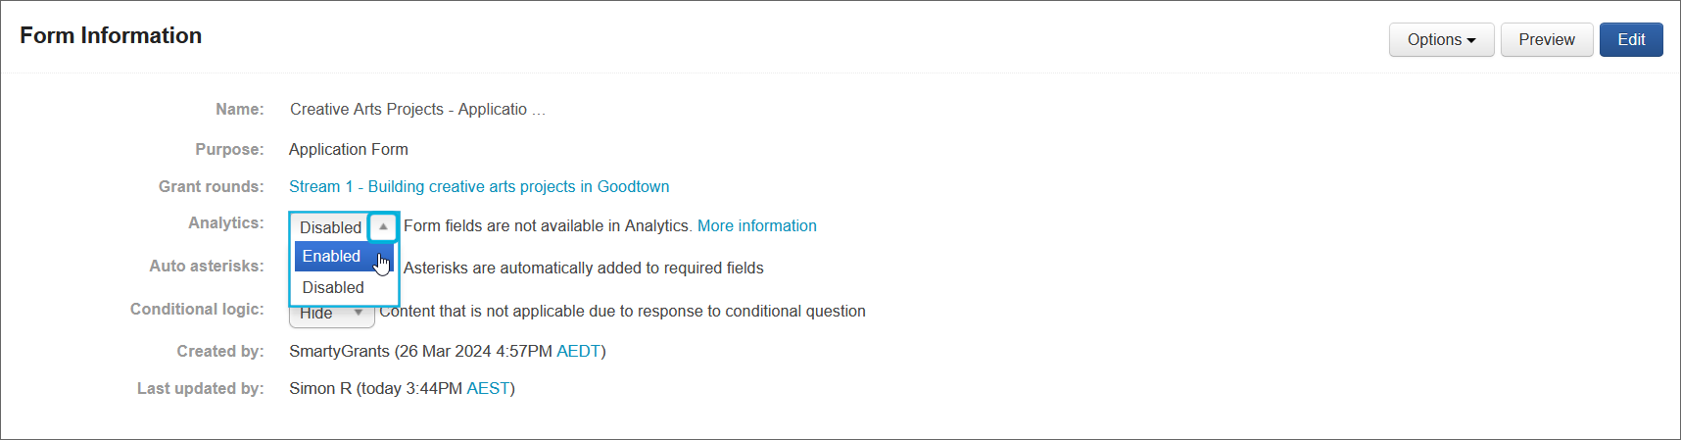Viewport: 1681px width, 440px height.
Task: Choose the Disabled option below Enabled
Action: (333, 287)
